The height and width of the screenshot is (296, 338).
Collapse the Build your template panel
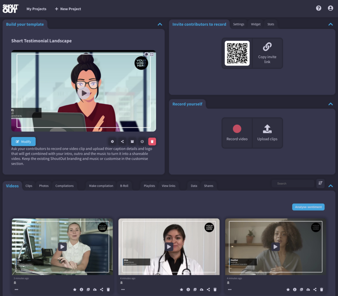(x=160, y=24)
